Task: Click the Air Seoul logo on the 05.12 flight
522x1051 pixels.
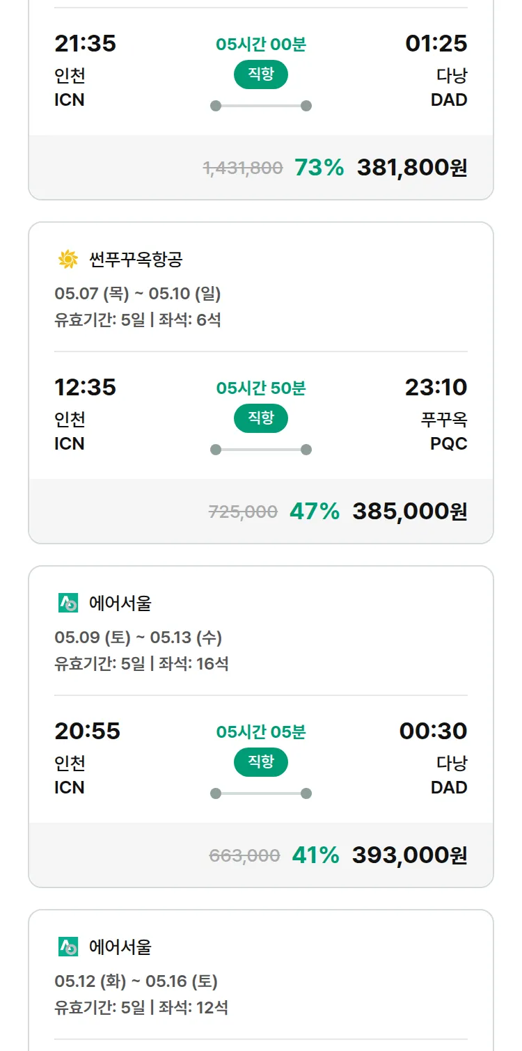Action: (x=68, y=947)
